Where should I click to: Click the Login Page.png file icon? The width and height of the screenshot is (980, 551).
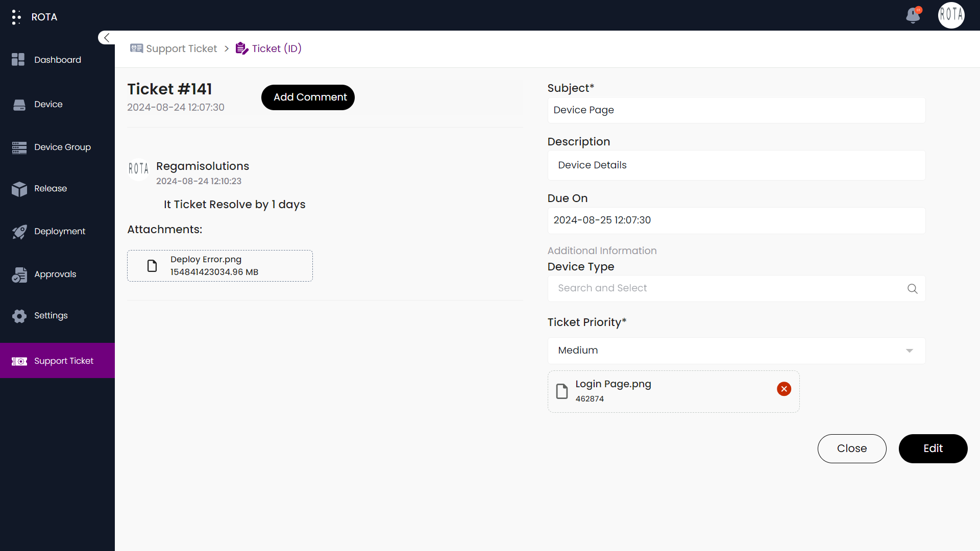[562, 391]
